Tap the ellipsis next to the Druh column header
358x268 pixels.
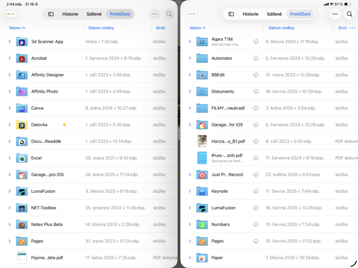(353, 28)
